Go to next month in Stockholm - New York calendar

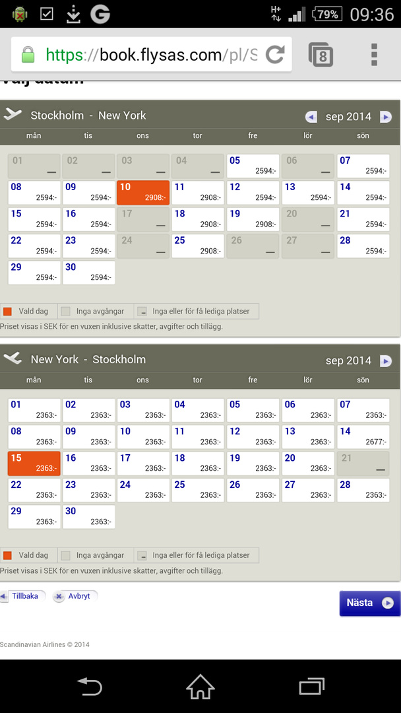pyautogui.click(x=386, y=117)
